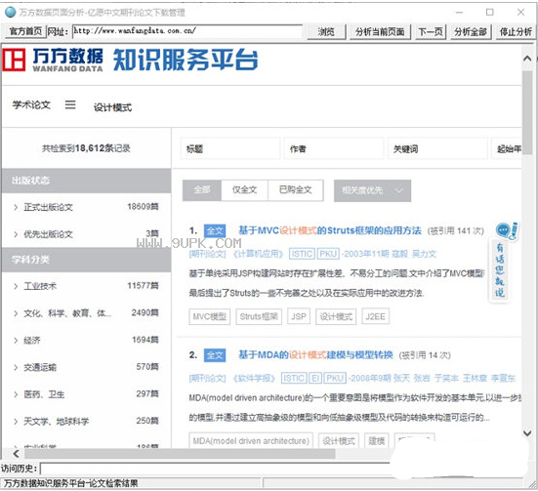Open journal 《软件学报》 link

tap(254, 378)
